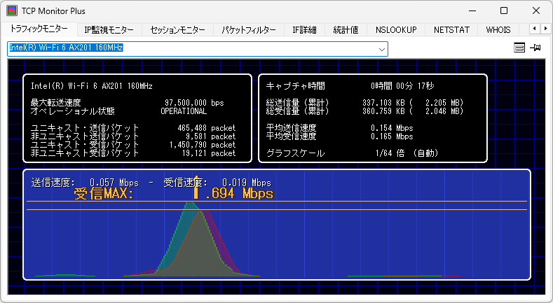Viewport: 553px width, 303px height.
Task: Click the menu list icon beside adapter selector
Action: (x=519, y=48)
